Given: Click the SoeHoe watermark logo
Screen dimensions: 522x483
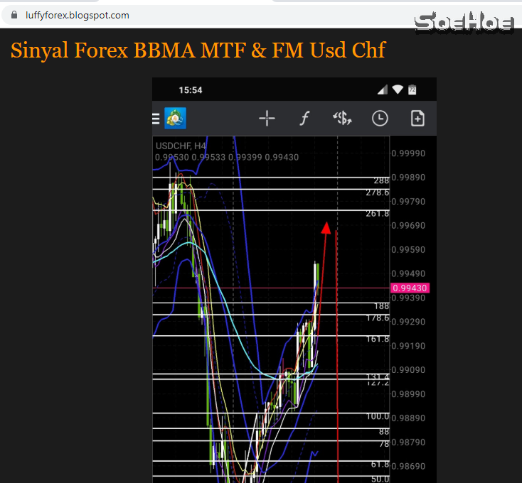Looking at the screenshot, I should (464, 23).
